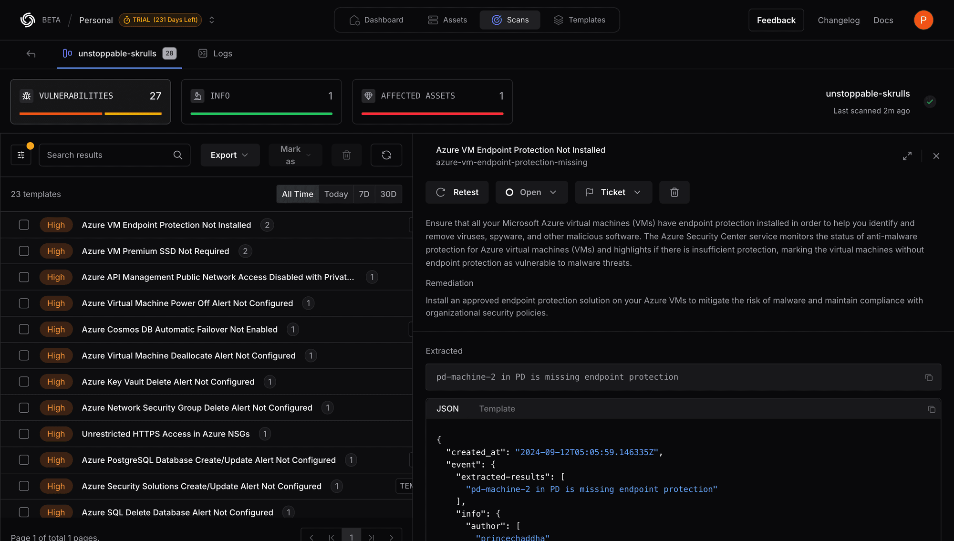Switch to the Logs tab
This screenshot has height=541, width=954.
pos(216,54)
